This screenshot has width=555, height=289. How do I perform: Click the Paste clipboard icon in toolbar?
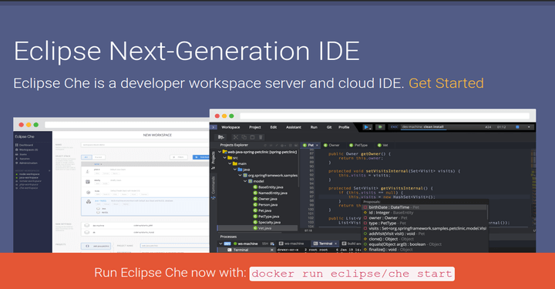[252, 137]
